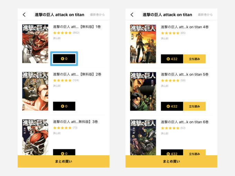Tap 立ち読み preview for volume 6

tap(194, 152)
